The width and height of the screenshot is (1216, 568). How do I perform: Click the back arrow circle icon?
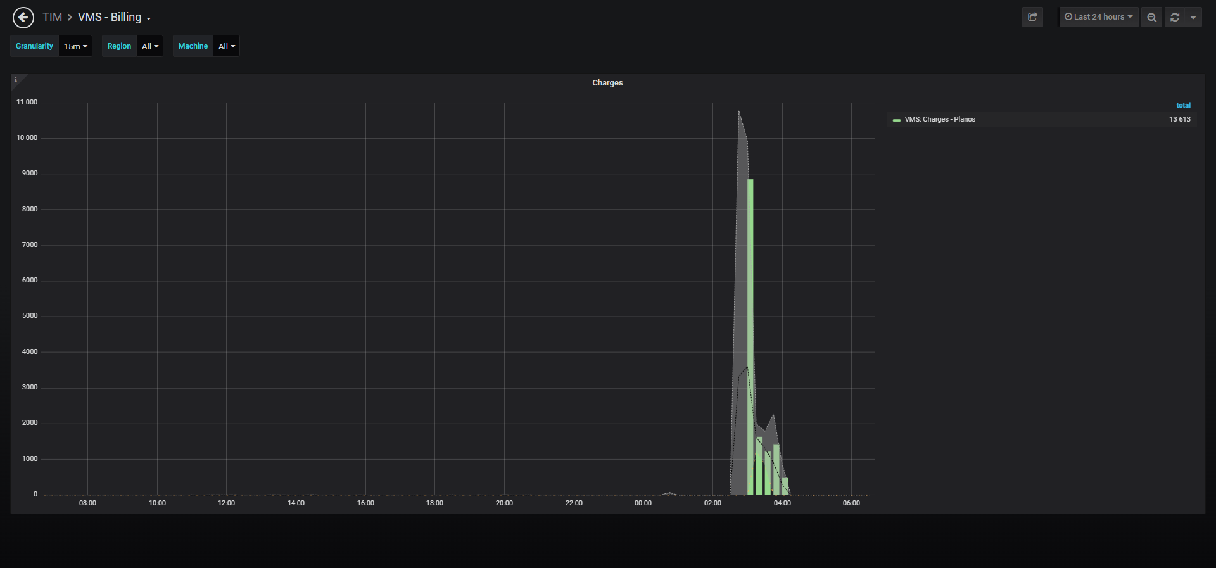[x=23, y=17]
